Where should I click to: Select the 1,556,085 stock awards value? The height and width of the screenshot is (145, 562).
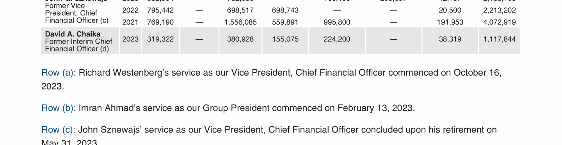pyautogui.click(x=240, y=22)
